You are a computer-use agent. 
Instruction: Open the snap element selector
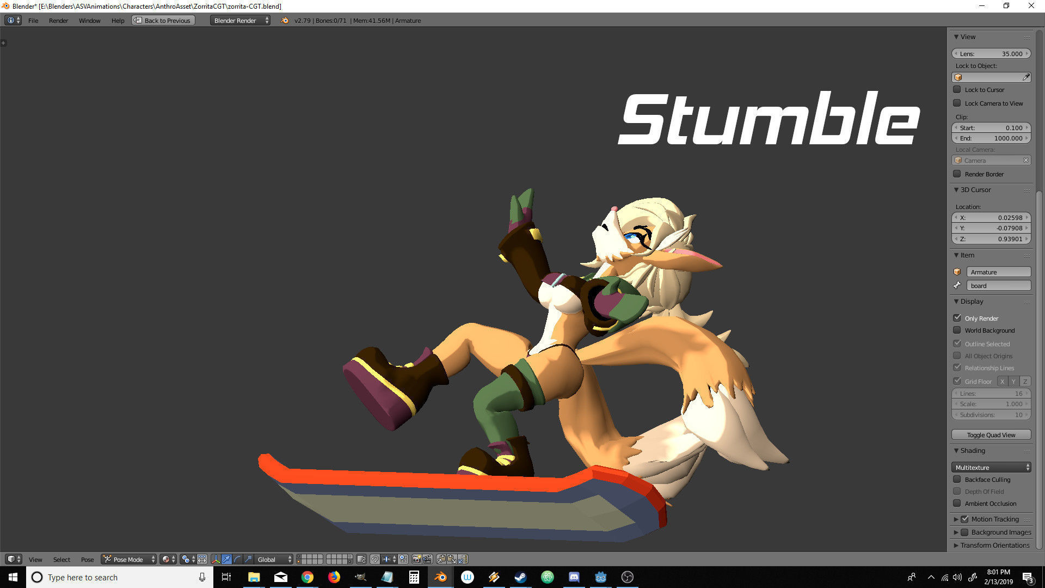point(389,559)
